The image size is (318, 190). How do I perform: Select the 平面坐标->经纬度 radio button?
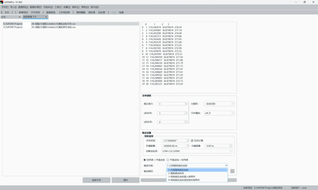(x=168, y=160)
